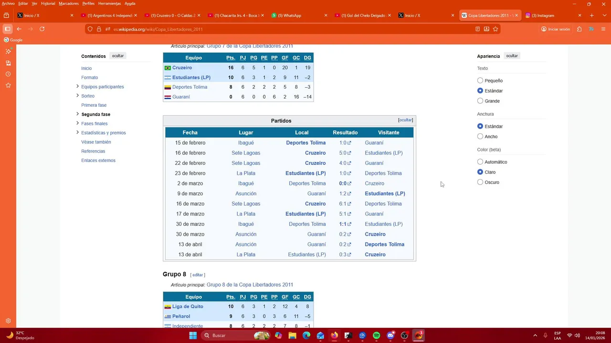611x343 pixels.
Task: Hide the Apariencia panel with ocultar
Action: point(512,56)
